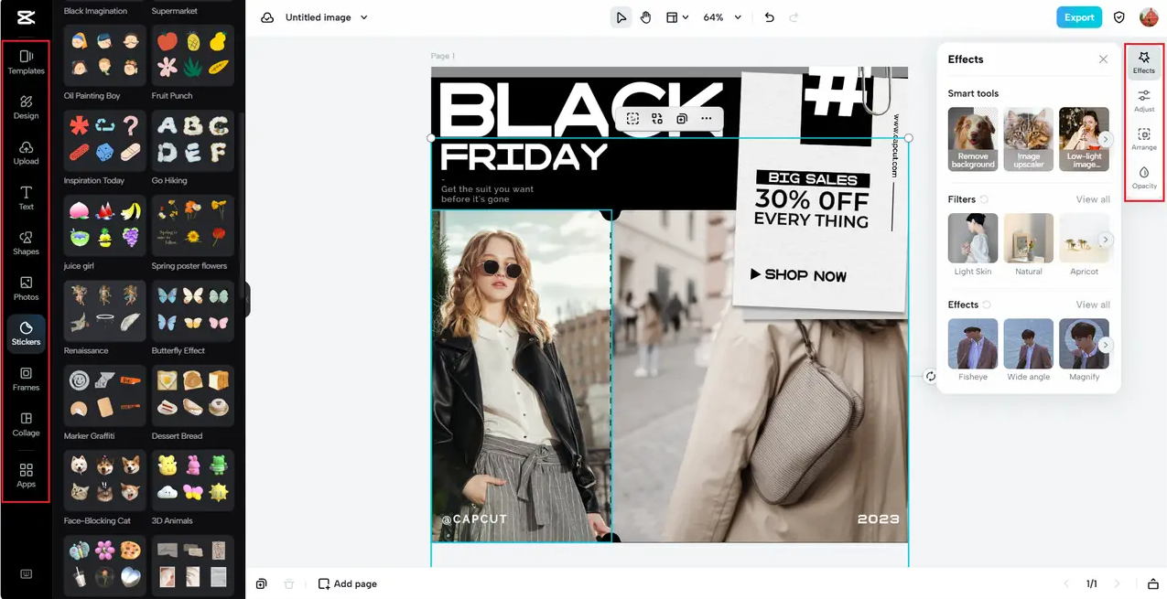
Task: Apply the Low-light image smart tool
Action: click(x=1084, y=139)
